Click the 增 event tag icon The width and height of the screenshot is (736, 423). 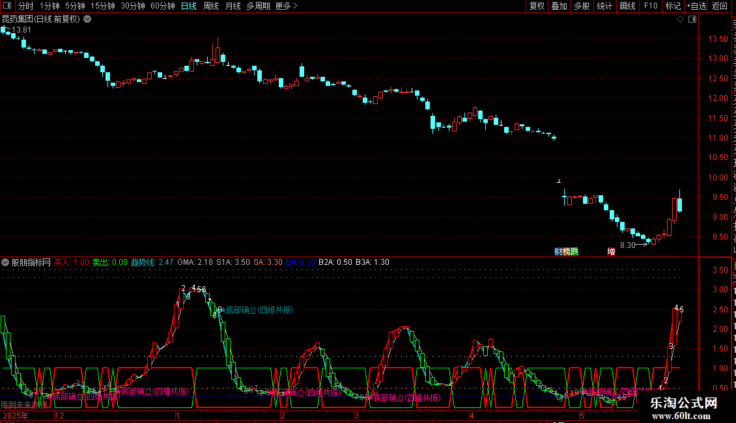coord(611,252)
